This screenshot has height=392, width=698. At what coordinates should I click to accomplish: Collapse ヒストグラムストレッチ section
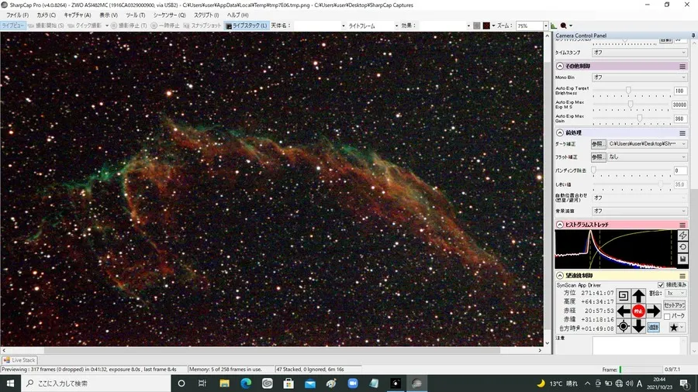pyautogui.click(x=560, y=225)
